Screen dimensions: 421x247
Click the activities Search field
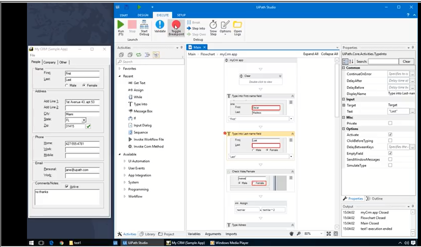pos(150,62)
